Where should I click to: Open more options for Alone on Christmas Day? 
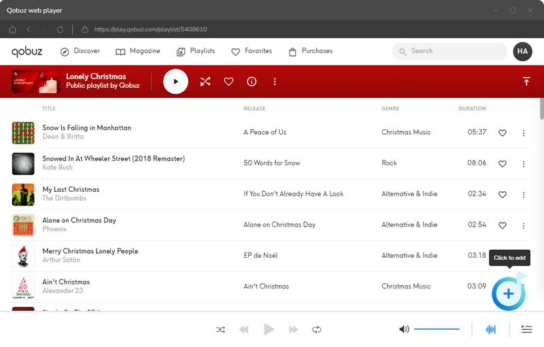[524, 226]
